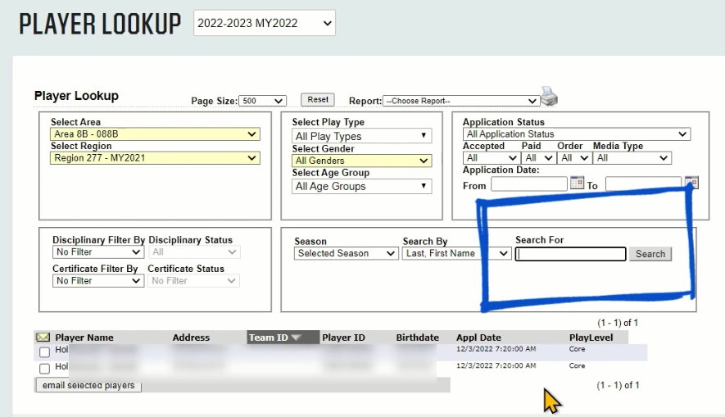Change the Page Size dropdown
The width and height of the screenshot is (725, 417).
click(x=262, y=101)
